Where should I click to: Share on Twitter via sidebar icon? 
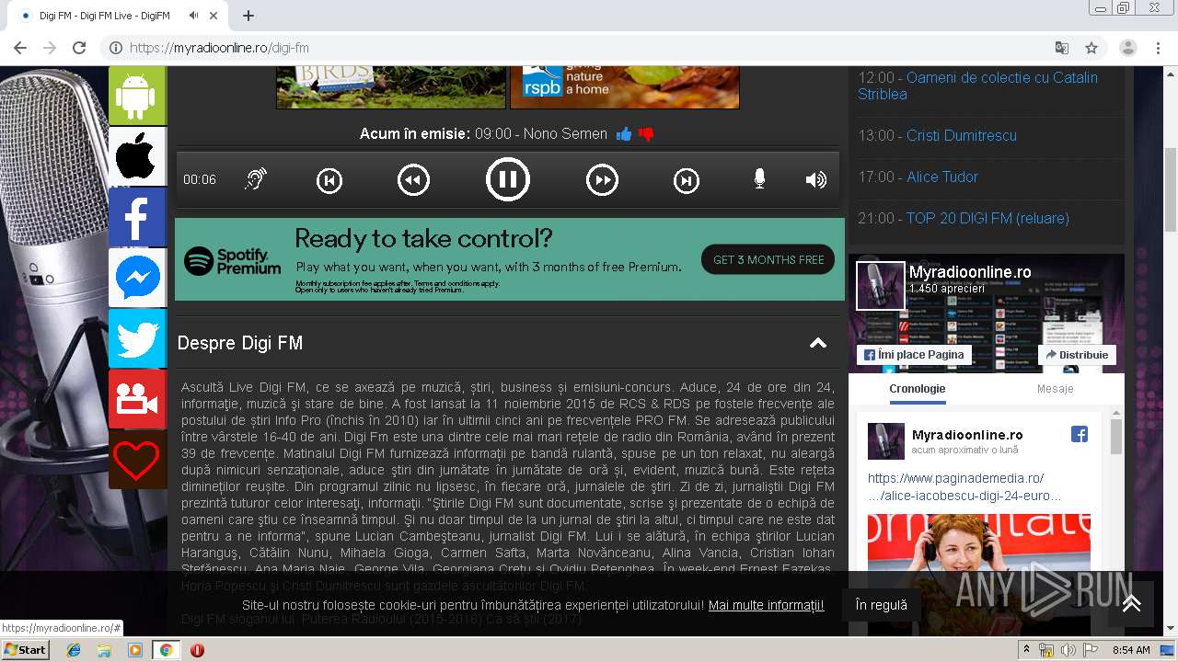coord(137,338)
